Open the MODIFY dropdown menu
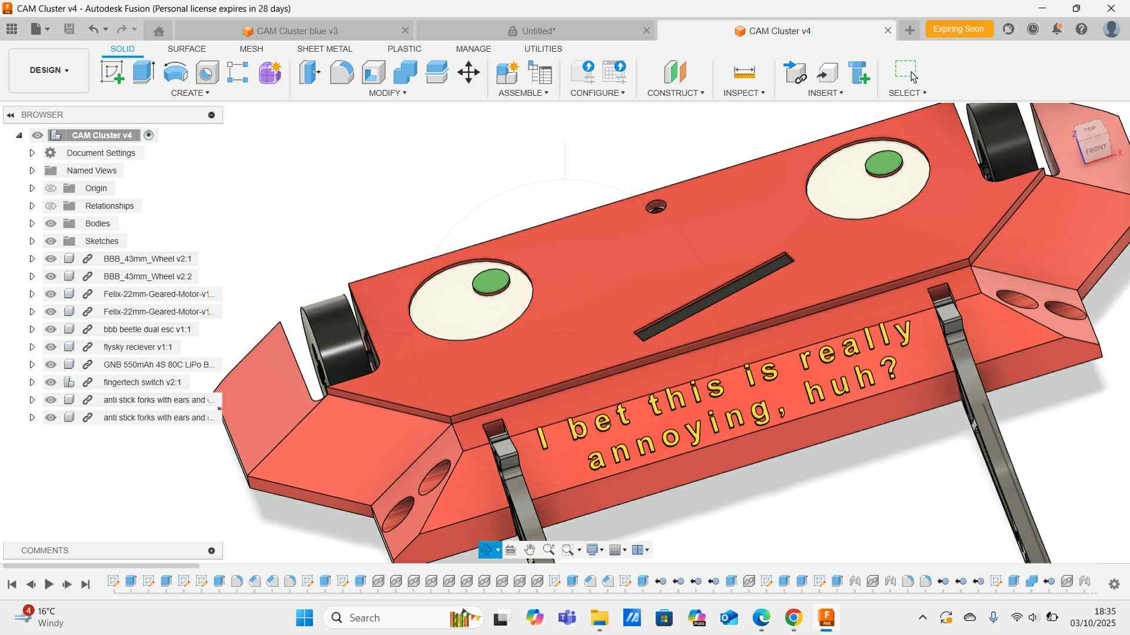This screenshot has width=1130, height=635. pyautogui.click(x=387, y=93)
